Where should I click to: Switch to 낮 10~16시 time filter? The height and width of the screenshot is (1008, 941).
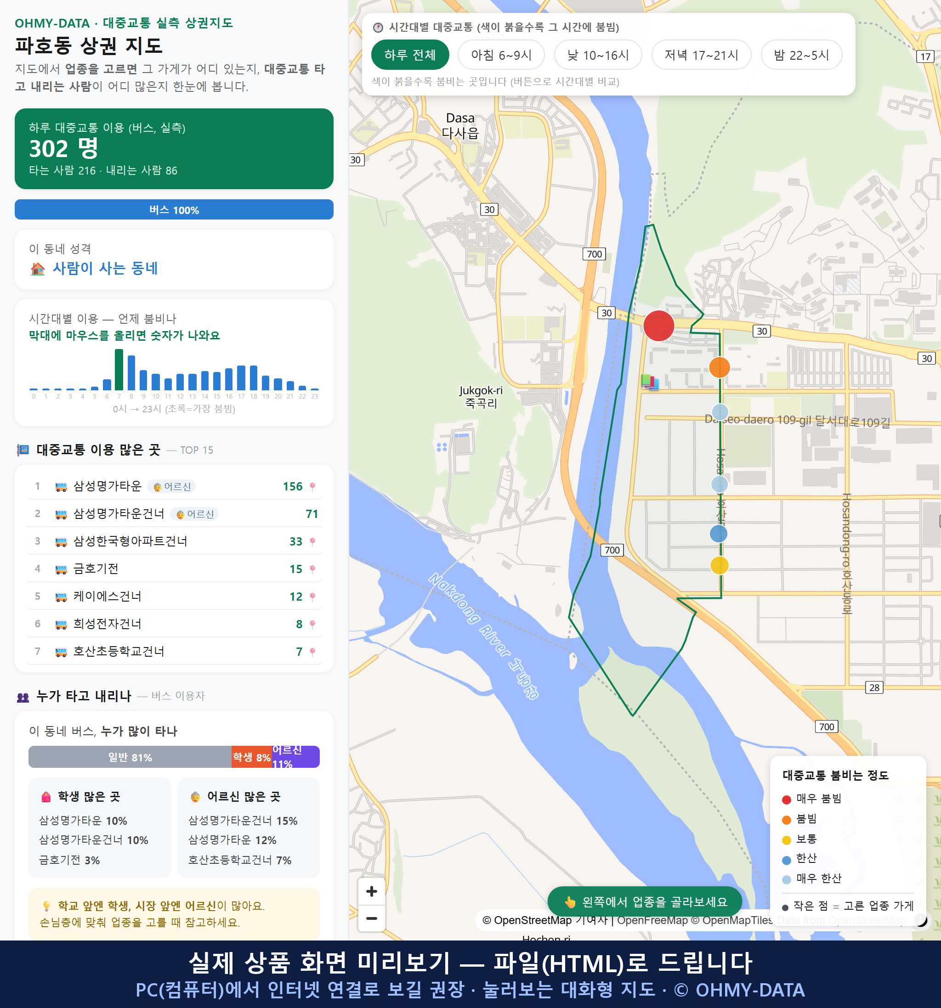[x=598, y=55]
